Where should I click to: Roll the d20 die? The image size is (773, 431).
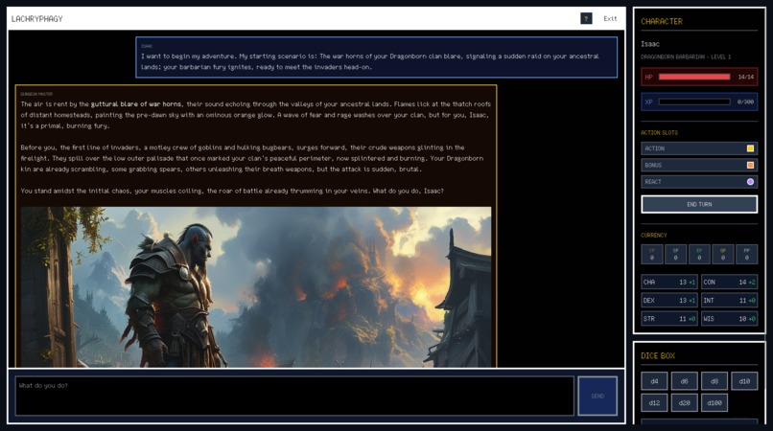[684, 403]
